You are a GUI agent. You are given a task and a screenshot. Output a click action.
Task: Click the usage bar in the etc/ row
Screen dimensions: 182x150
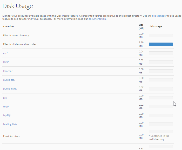pos(161,53)
